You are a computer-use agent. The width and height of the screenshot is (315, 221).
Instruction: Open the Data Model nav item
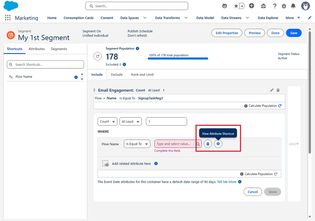(x=205, y=18)
